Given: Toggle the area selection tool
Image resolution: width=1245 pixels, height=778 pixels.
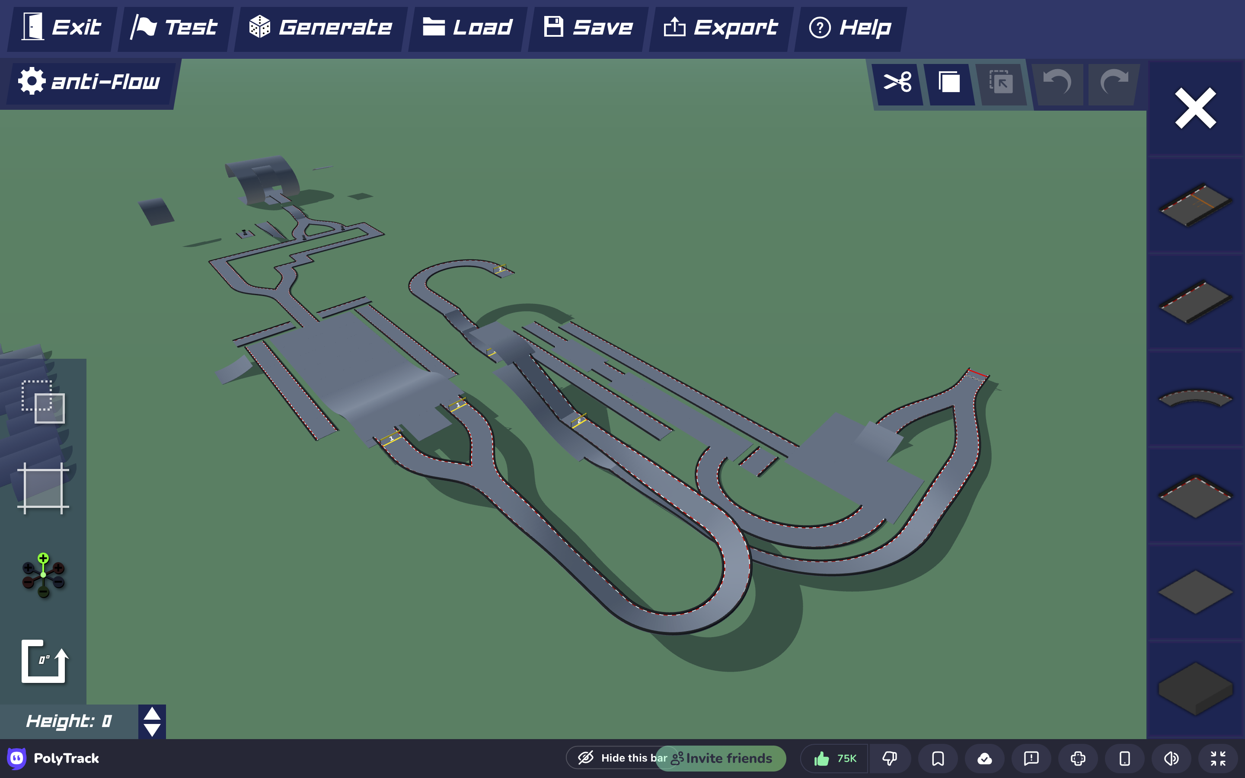Looking at the screenshot, I should [43, 402].
